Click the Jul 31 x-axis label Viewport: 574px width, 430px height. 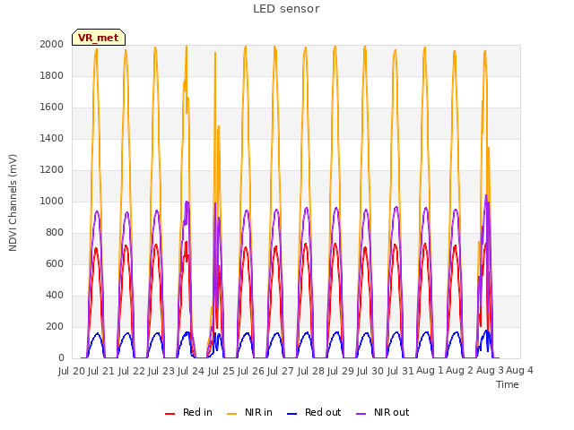pos(400,371)
